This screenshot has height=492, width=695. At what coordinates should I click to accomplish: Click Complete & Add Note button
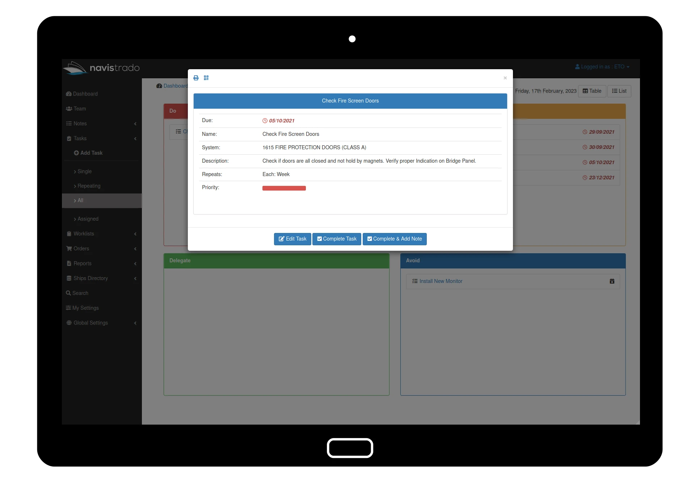pyautogui.click(x=395, y=239)
